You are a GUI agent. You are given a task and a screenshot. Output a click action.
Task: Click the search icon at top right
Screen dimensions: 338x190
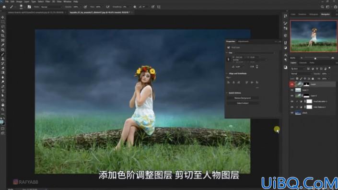click(322, 7)
